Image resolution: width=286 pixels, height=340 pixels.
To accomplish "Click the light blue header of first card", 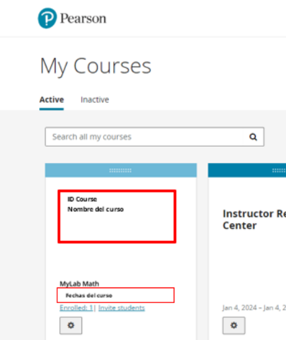I will (x=121, y=170).
